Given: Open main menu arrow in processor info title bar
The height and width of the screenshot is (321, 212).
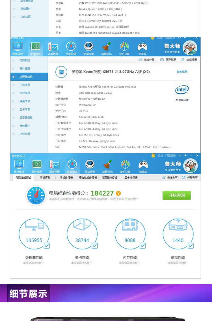Looking at the screenshot, I should click(x=185, y=38).
